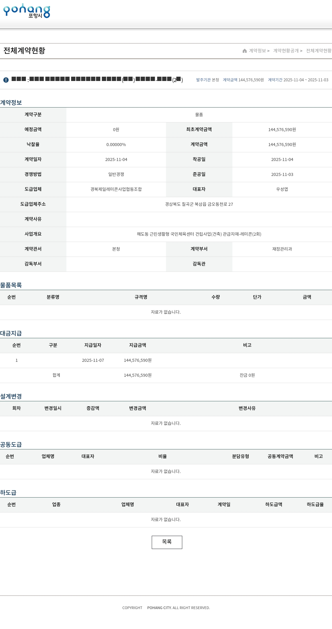Open the 계약정보 breadcrumb link
This screenshot has width=332, height=629.
pyautogui.click(x=258, y=51)
